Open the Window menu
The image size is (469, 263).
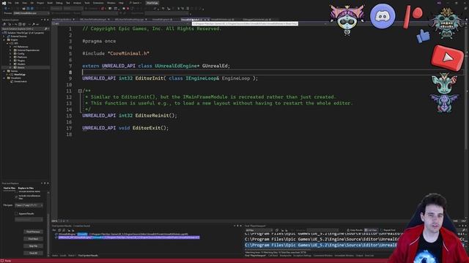click(x=111, y=3)
